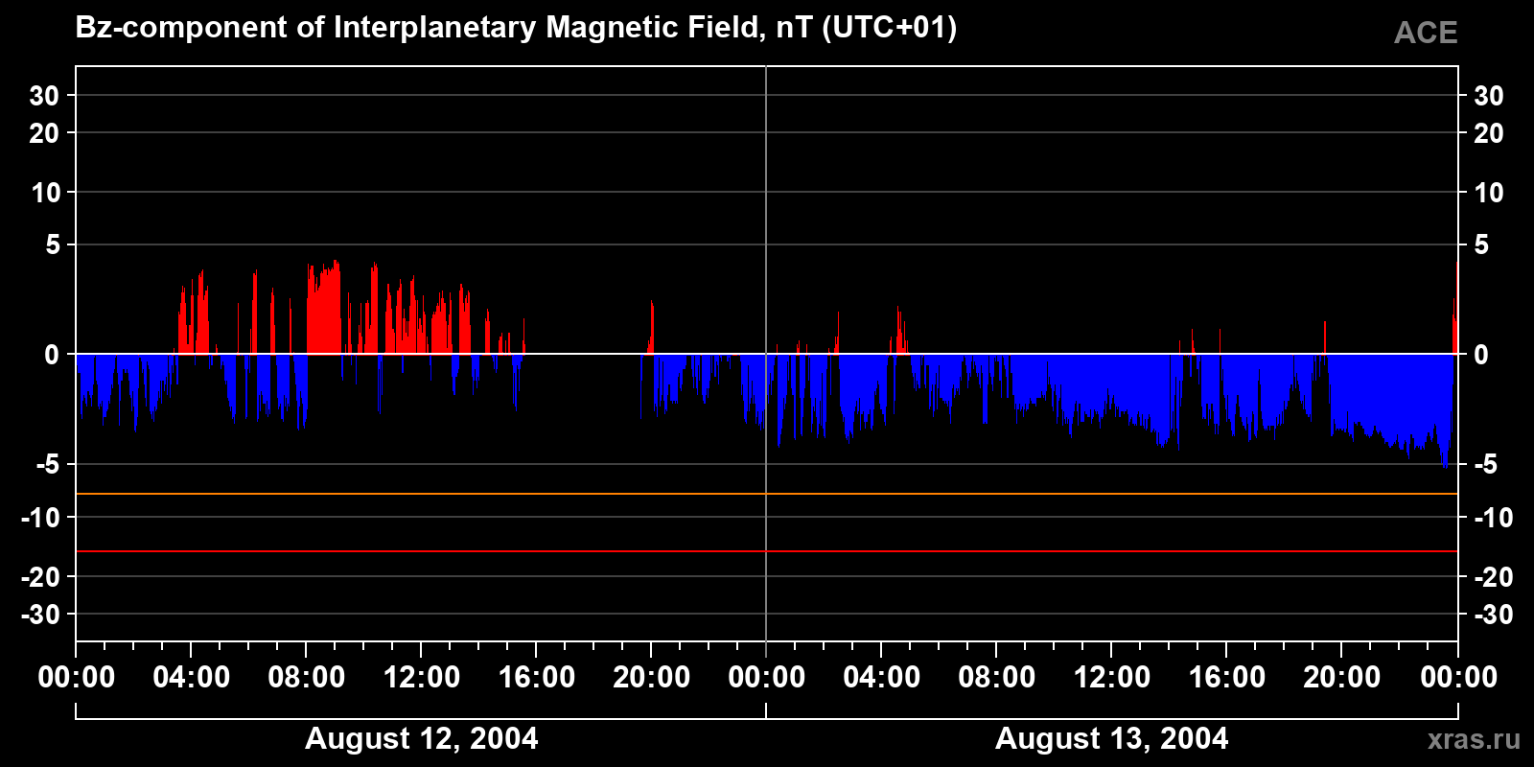Select the 08:00 time label for August 12
Screen dimensions: 1534x767
[x=307, y=678]
